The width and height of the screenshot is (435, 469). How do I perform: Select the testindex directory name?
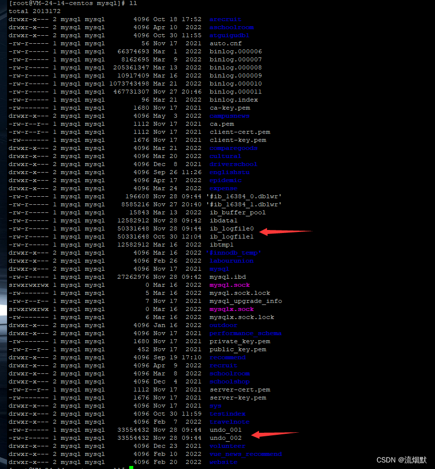(227, 414)
